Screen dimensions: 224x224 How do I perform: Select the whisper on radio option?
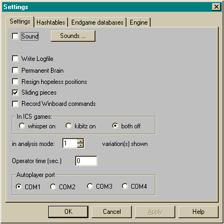[22, 126]
